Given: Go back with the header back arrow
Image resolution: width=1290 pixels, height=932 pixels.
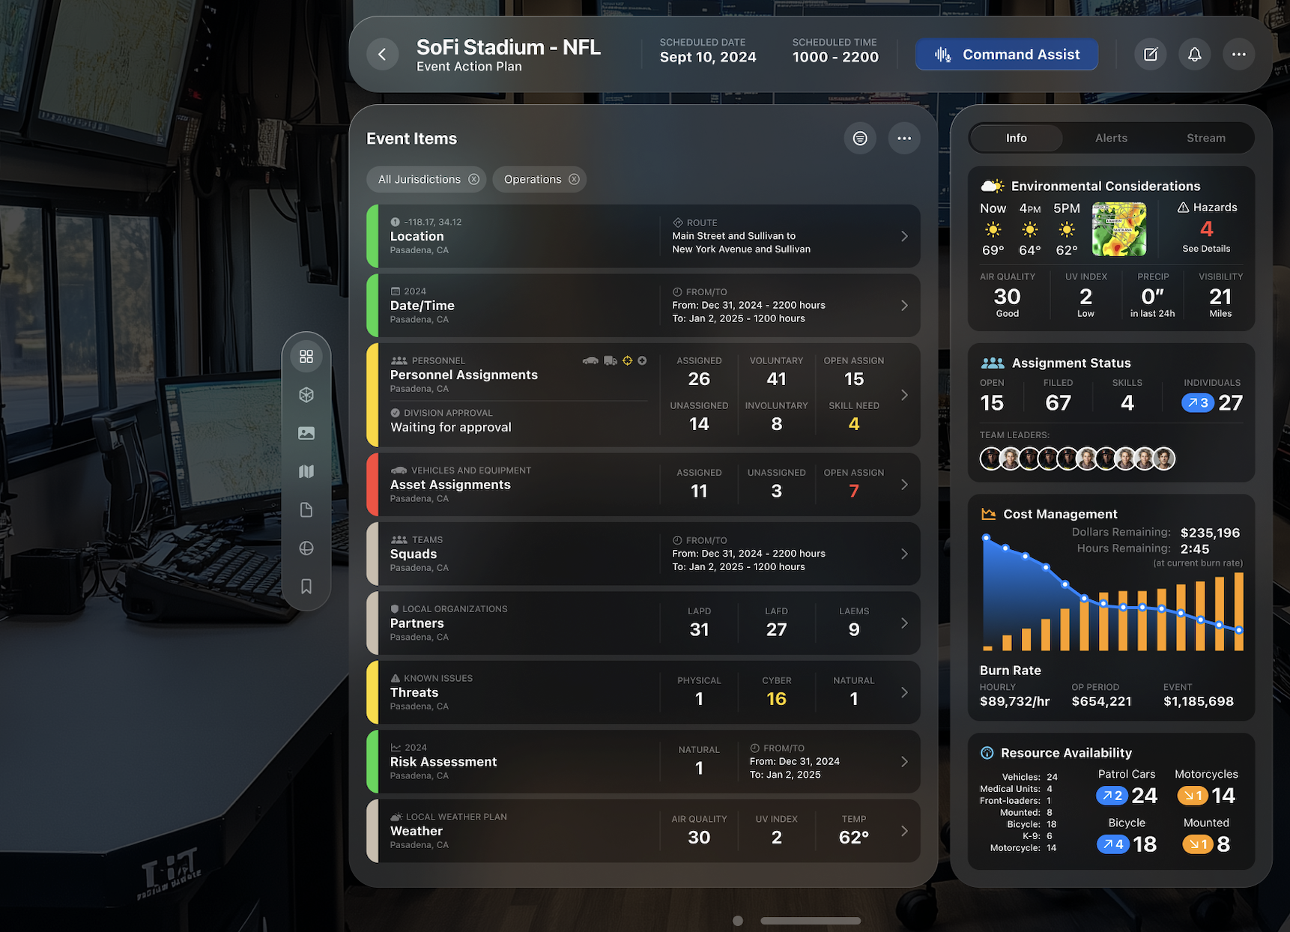Looking at the screenshot, I should [x=382, y=55].
